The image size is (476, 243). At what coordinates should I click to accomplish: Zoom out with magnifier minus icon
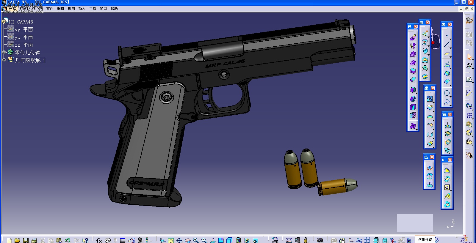204,240
